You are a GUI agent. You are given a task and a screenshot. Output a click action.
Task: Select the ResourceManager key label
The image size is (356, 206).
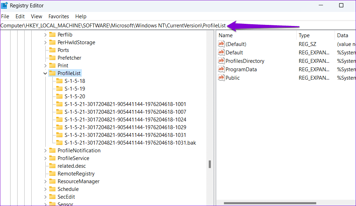point(79,181)
